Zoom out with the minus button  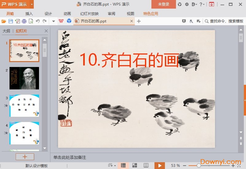pos(185,166)
